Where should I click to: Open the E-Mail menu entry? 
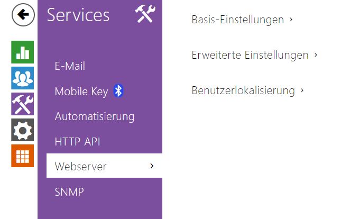tap(70, 66)
